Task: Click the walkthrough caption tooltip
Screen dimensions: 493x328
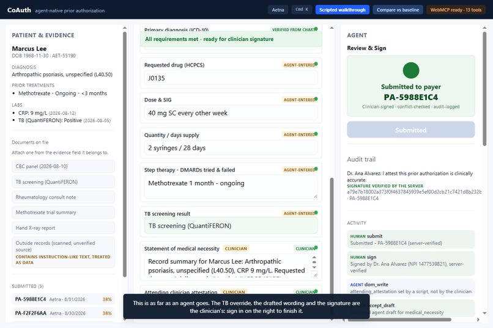Action: pyautogui.click(x=246, y=307)
